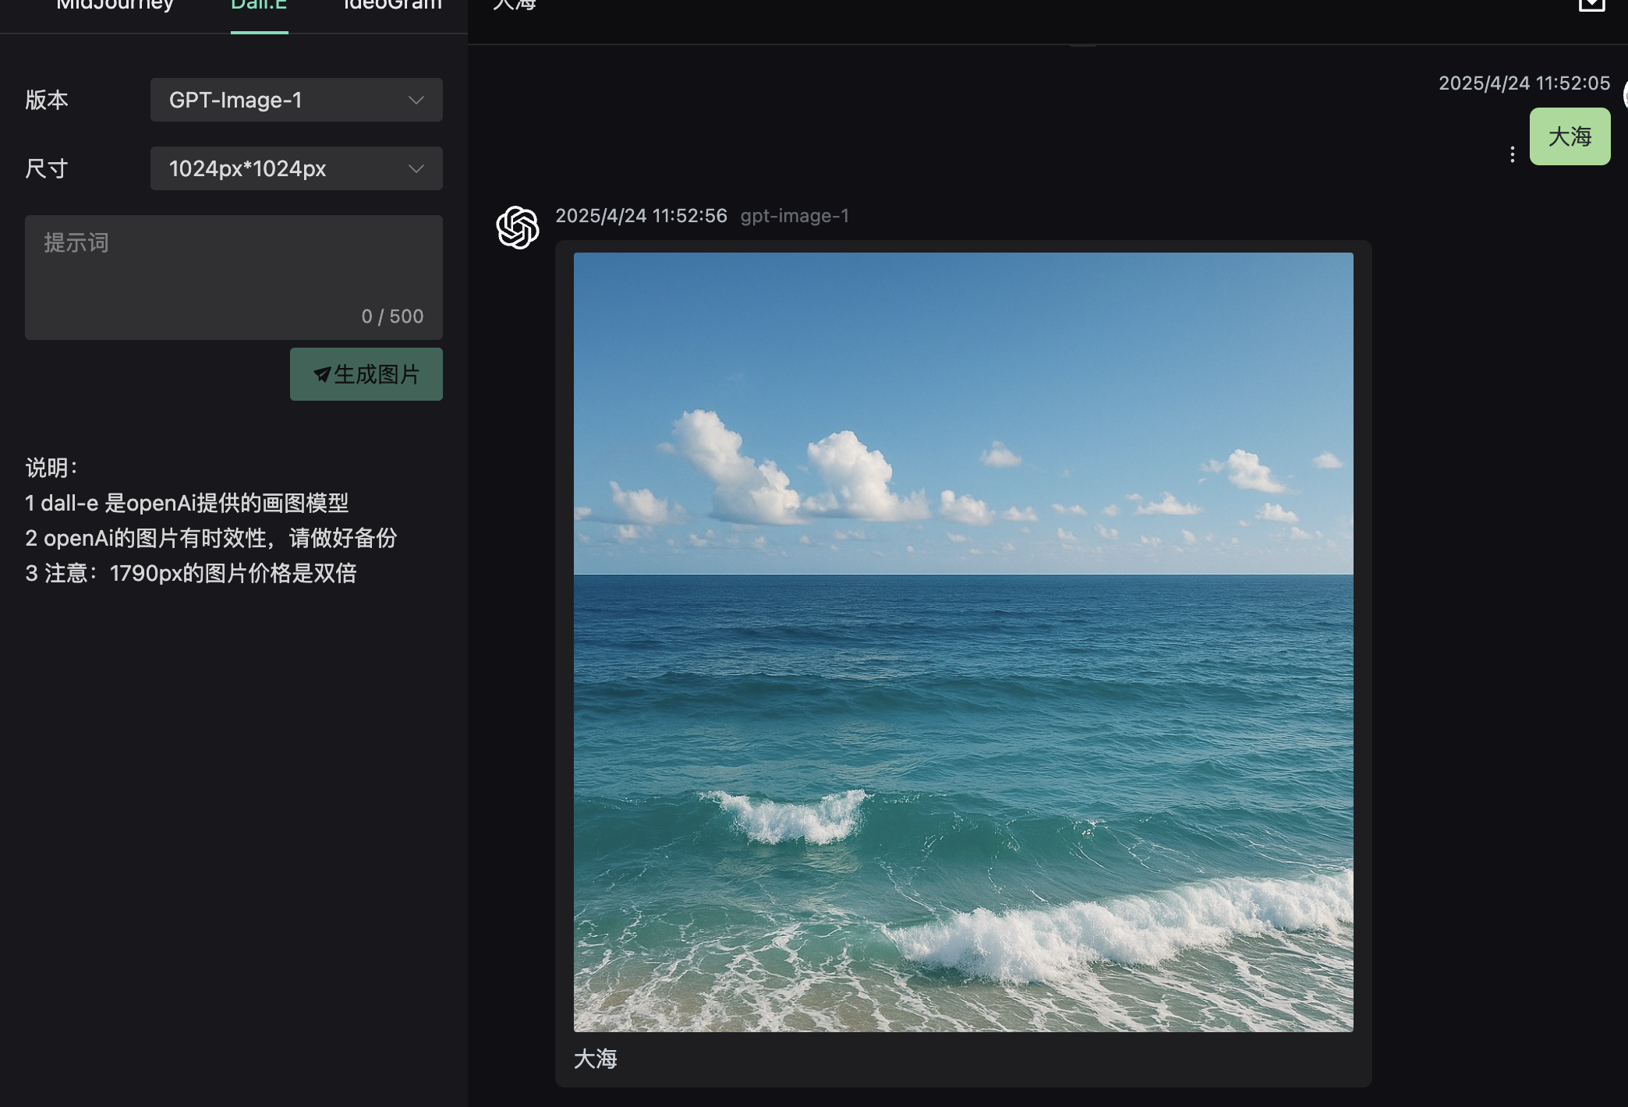Click the chevron on the 尺寸 selector

tap(416, 168)
